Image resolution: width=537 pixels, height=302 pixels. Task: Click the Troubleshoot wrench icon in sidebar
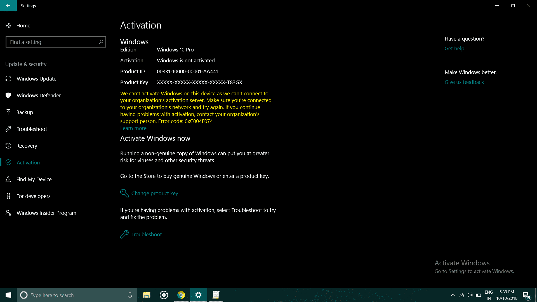(x=8, y=129)
